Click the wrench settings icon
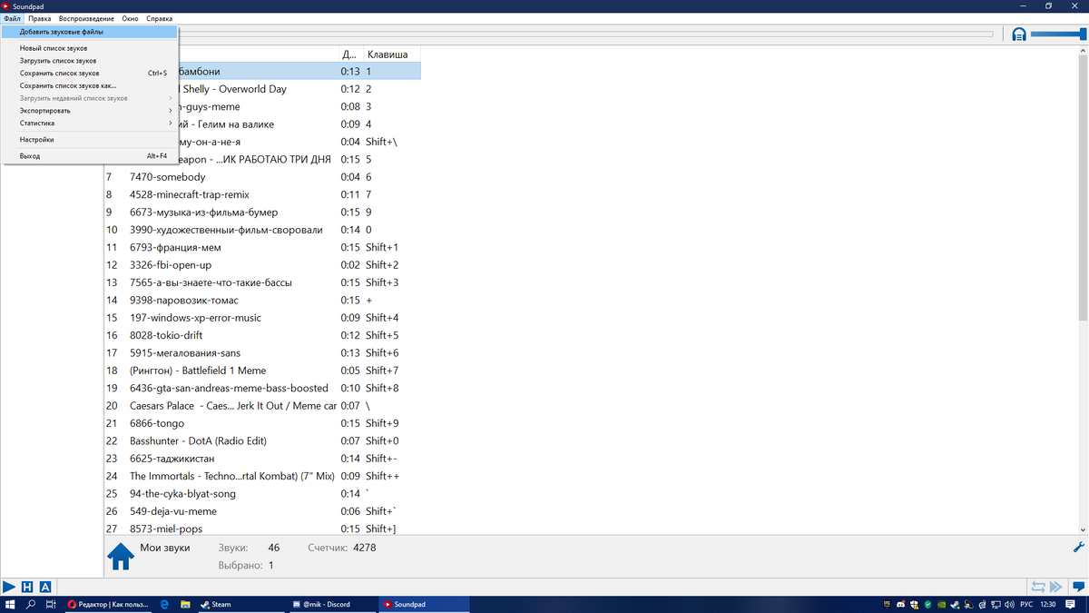This screenshot has width=1089, height=613. coord(1079,547)
